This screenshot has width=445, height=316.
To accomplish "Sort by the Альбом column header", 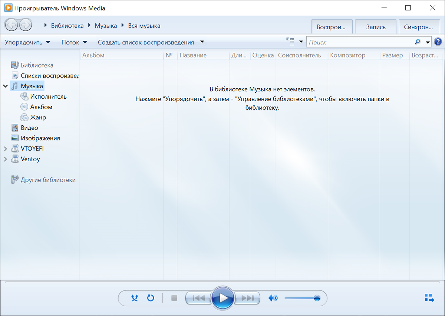I will coord(122,55).
